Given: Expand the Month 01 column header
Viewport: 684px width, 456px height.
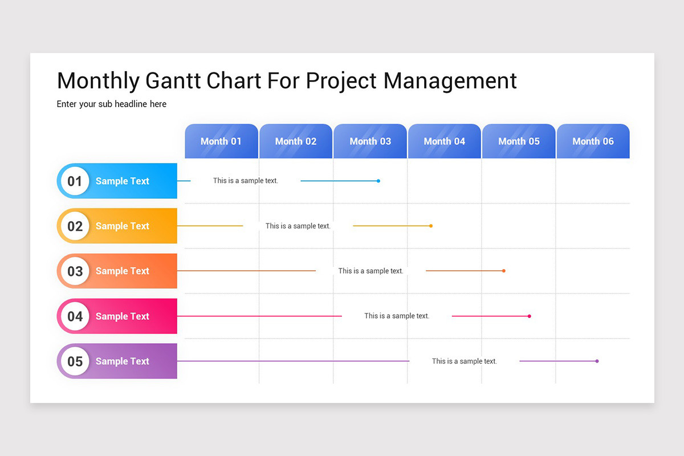Looking at the screenshot, I should tap(221, 141).
